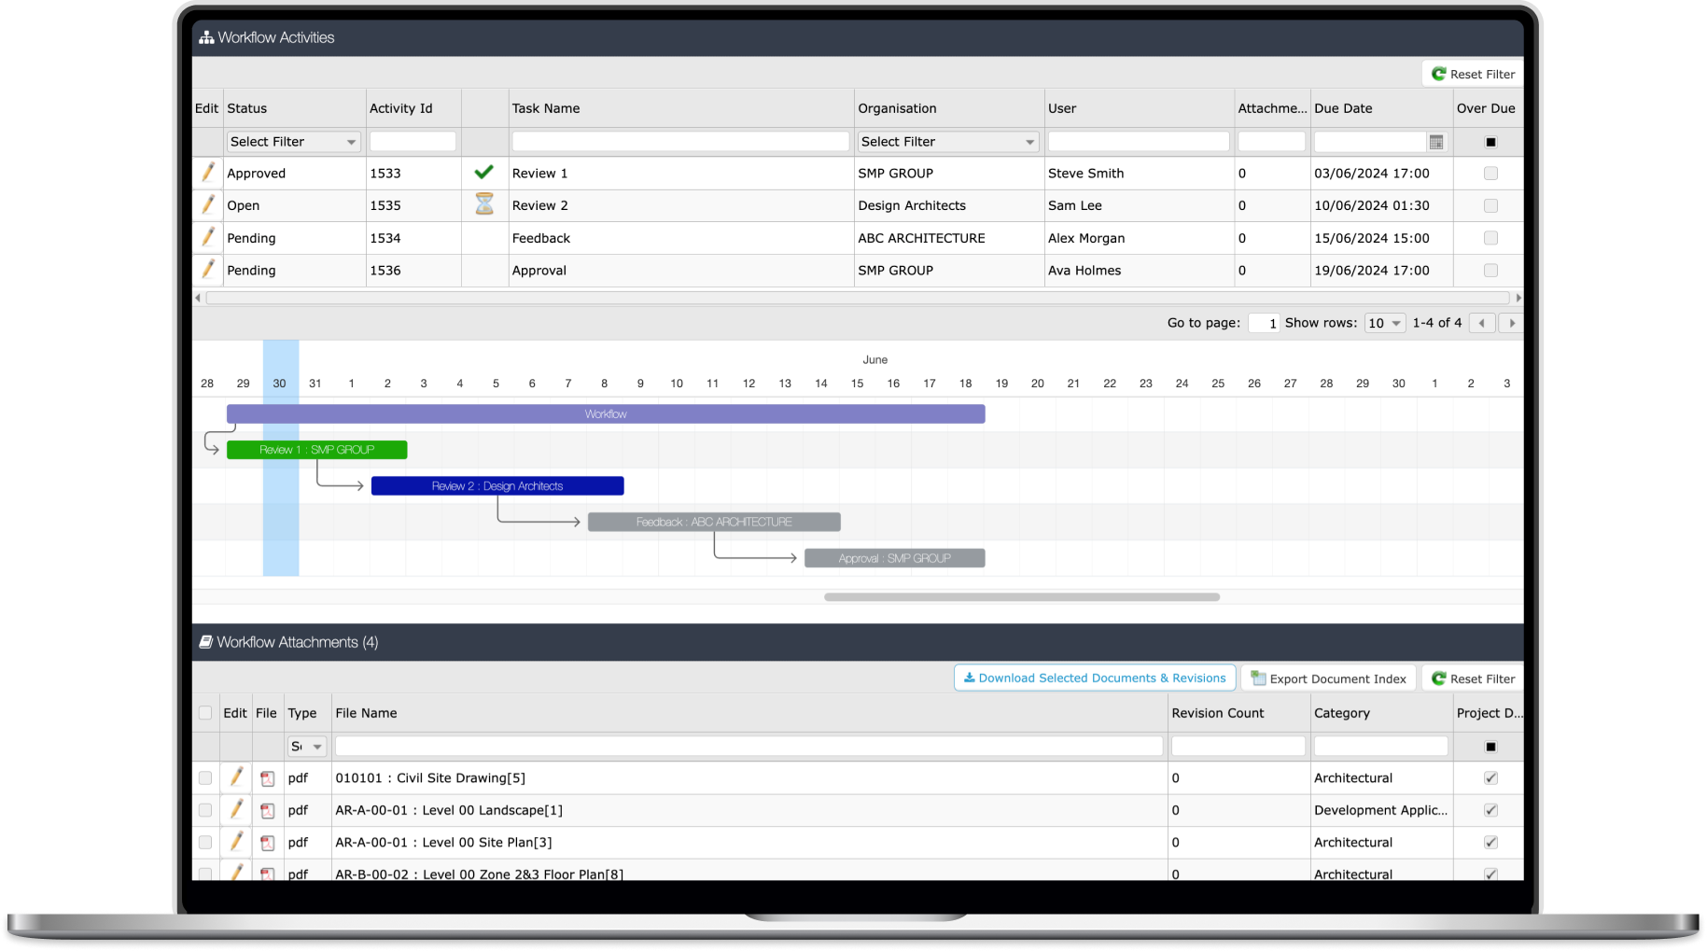Open the PDF file icon for Civil Site Drawing
This screenshot has width=1707, height=951.
coord(268,778)
